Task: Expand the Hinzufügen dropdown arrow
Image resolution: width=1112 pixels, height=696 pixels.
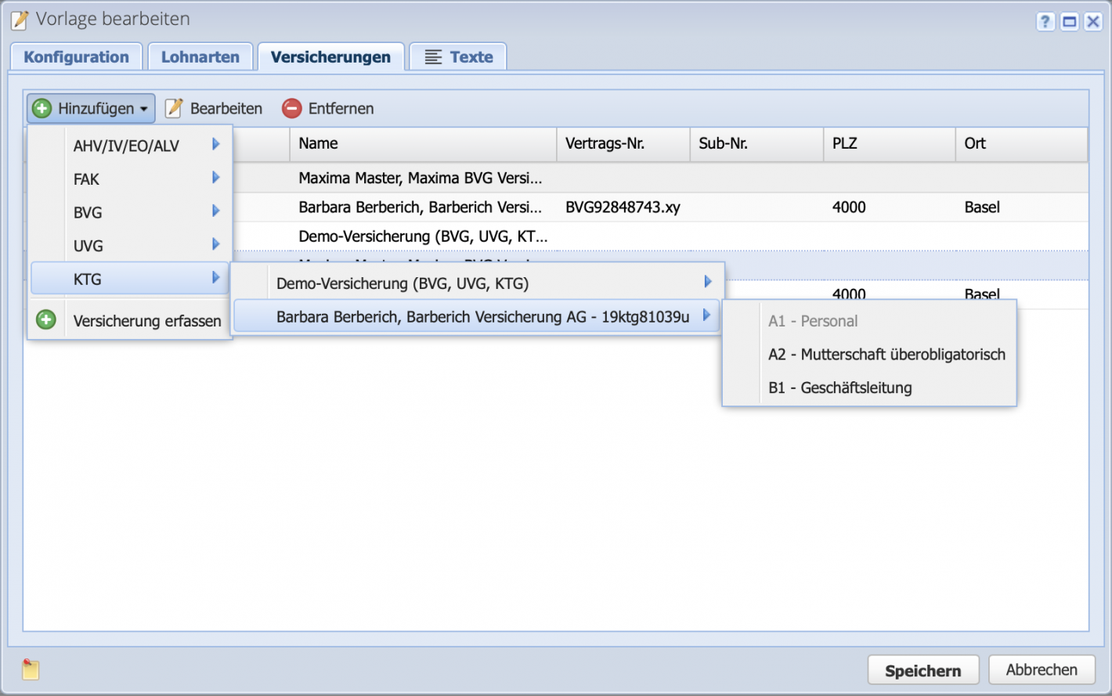Action: 143,110
